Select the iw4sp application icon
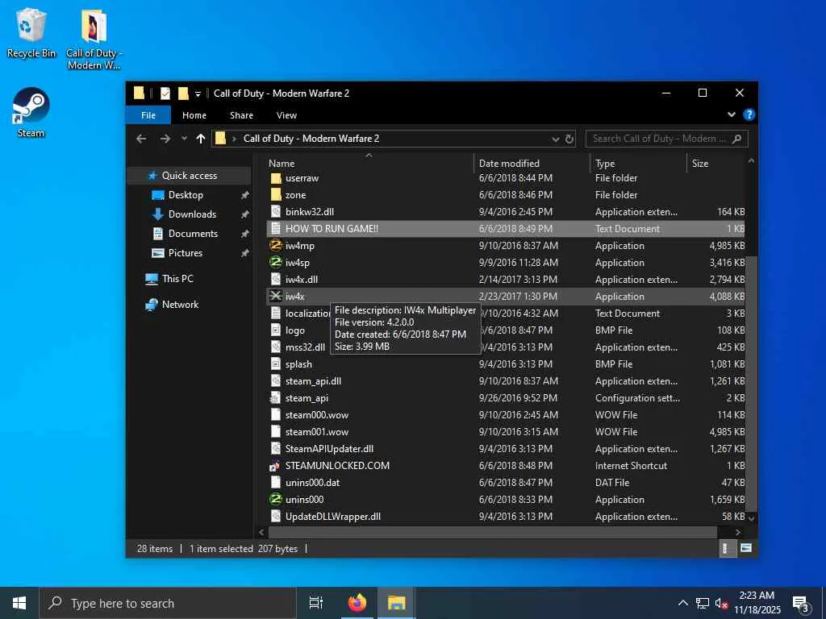This screenshot has height=619, width=826. pyautogui.click(x=276, y=262)
